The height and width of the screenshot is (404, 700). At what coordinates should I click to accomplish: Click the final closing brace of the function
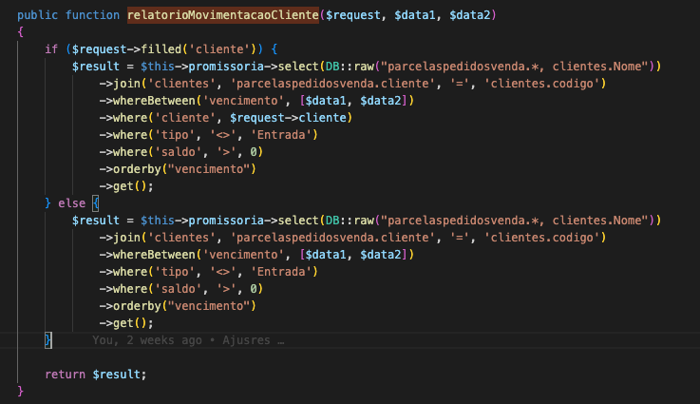tap(21, 391)
